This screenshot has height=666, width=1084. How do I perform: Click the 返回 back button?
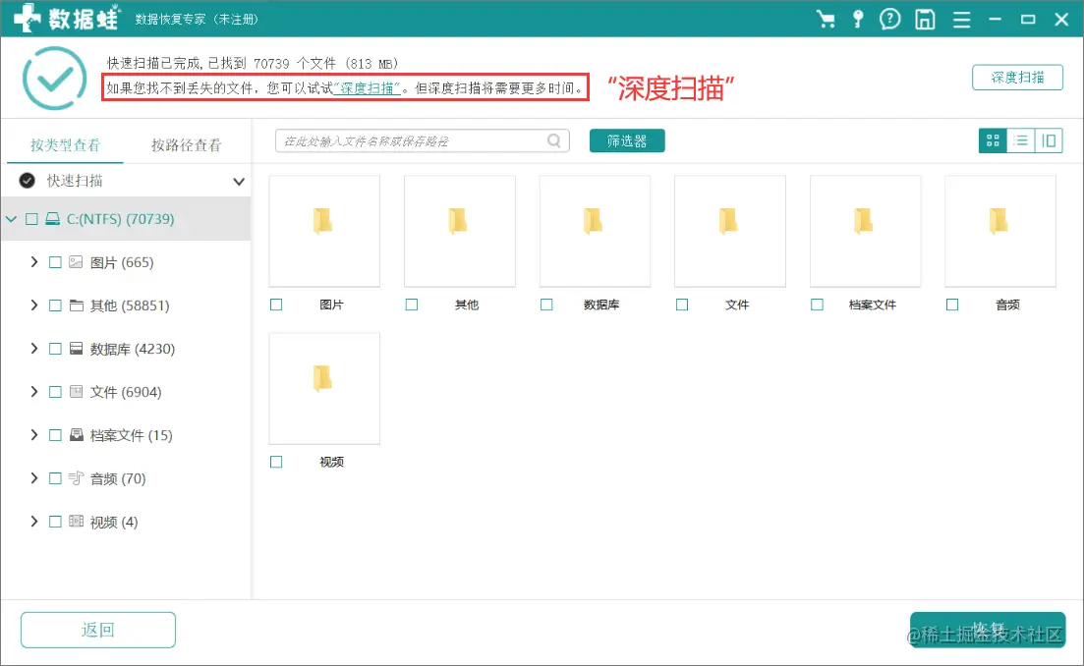98,630
